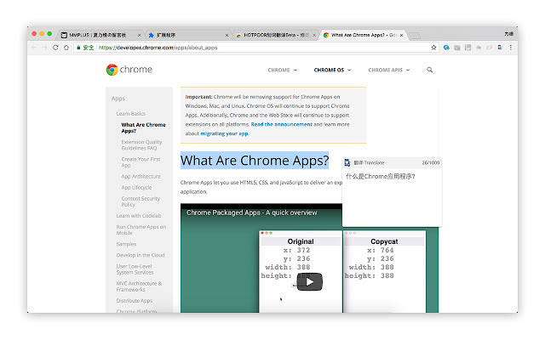Open App Architecture sidebar link
This screenshot has width=545, height=340.
click(141, 176)
